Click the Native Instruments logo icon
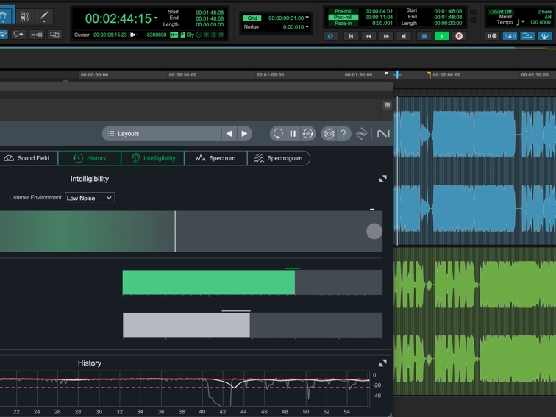This screenshot has width=556, height=417. tap(383, 134)
